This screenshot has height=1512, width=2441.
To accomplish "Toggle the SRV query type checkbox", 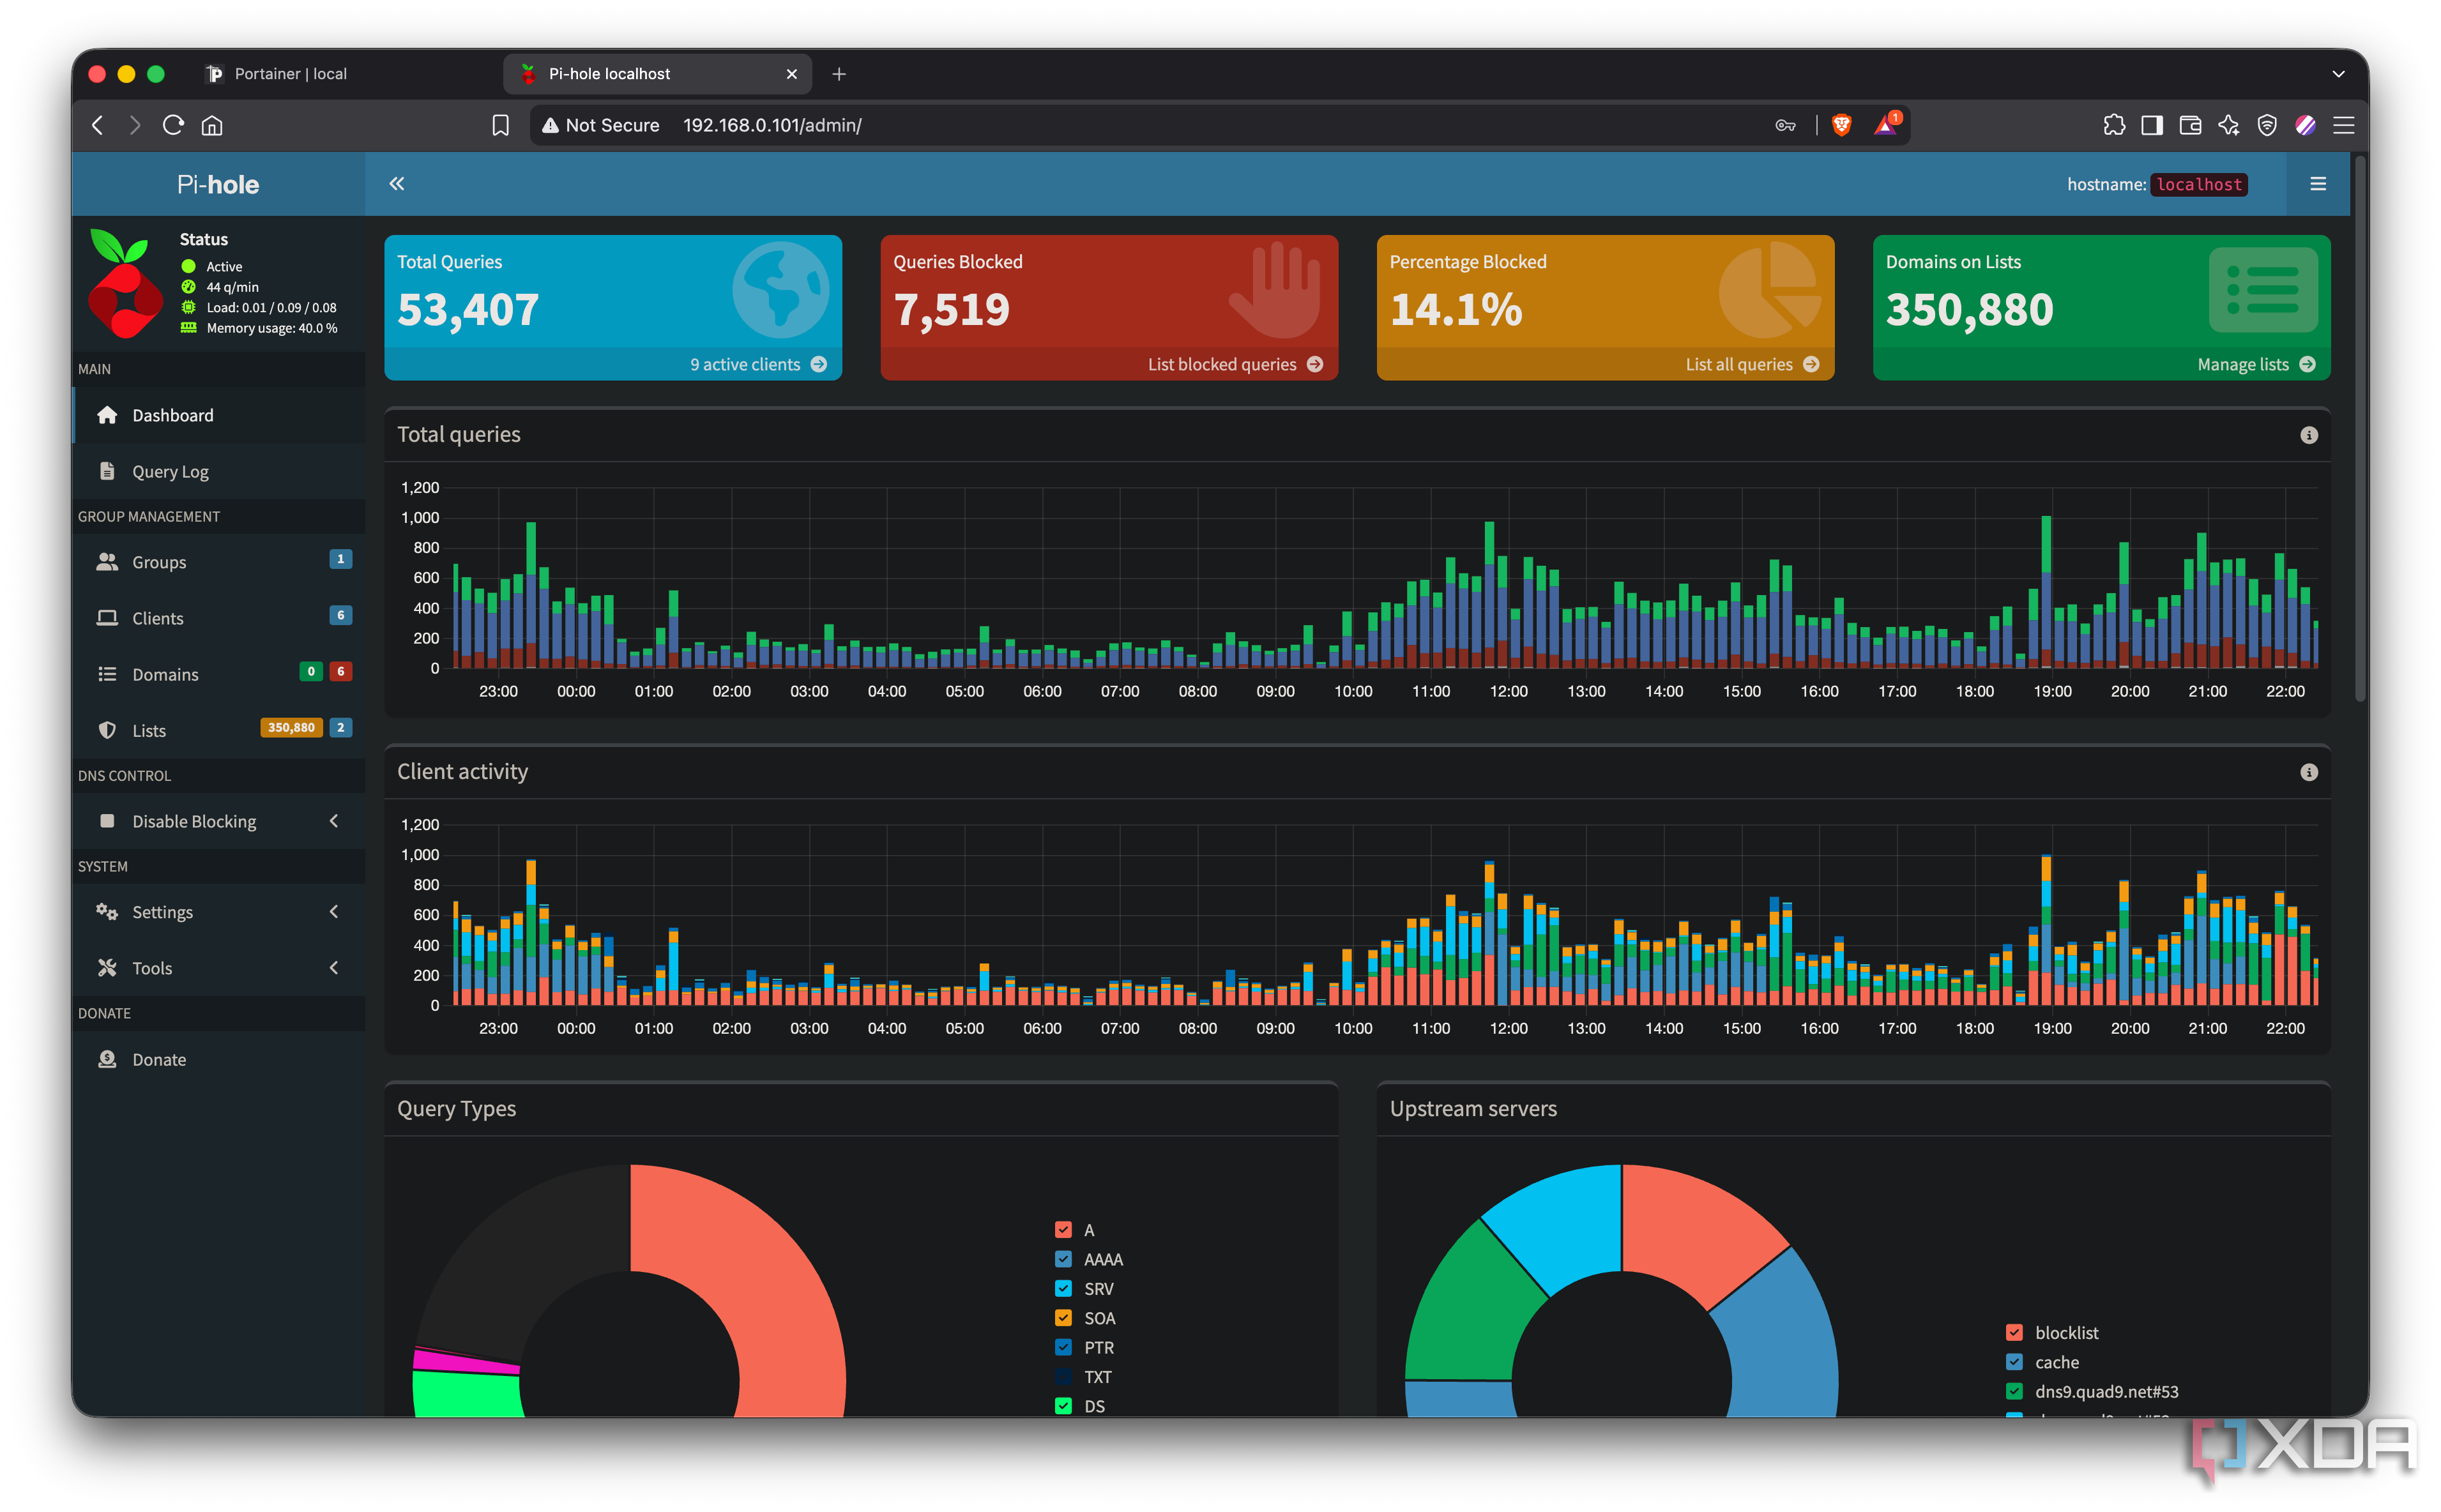I will (1063, 1288).
